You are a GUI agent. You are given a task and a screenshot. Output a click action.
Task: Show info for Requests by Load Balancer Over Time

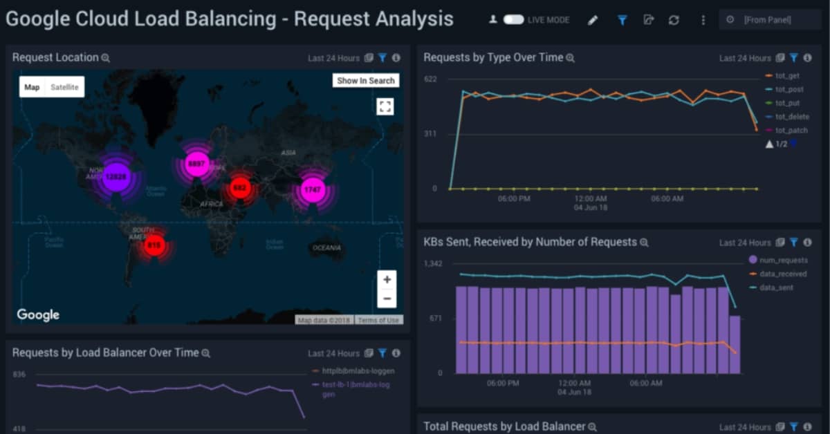coord(396,353)
